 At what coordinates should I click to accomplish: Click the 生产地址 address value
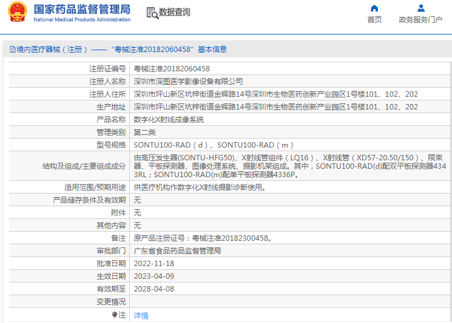click(275, 106)
